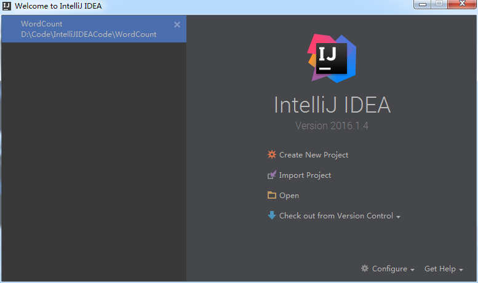Open the WordCount recent project
The height and width of the screenshot is (283, 478).
(x=94, y=29)
